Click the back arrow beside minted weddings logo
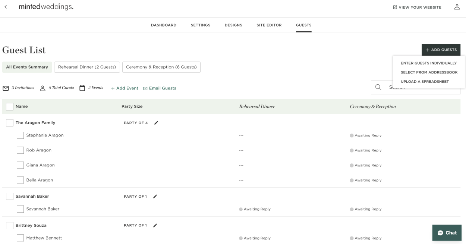 pyautogui.click(x=6, y=7)
